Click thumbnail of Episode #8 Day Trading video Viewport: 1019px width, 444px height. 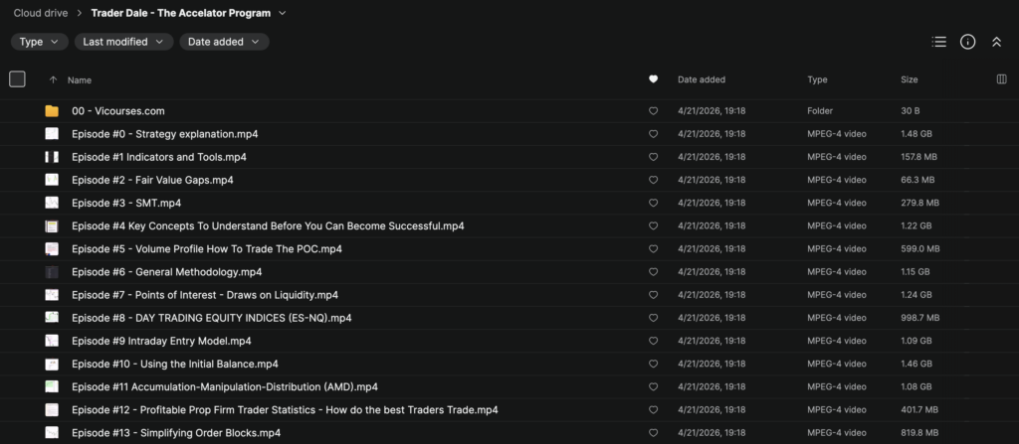[52, 318]
